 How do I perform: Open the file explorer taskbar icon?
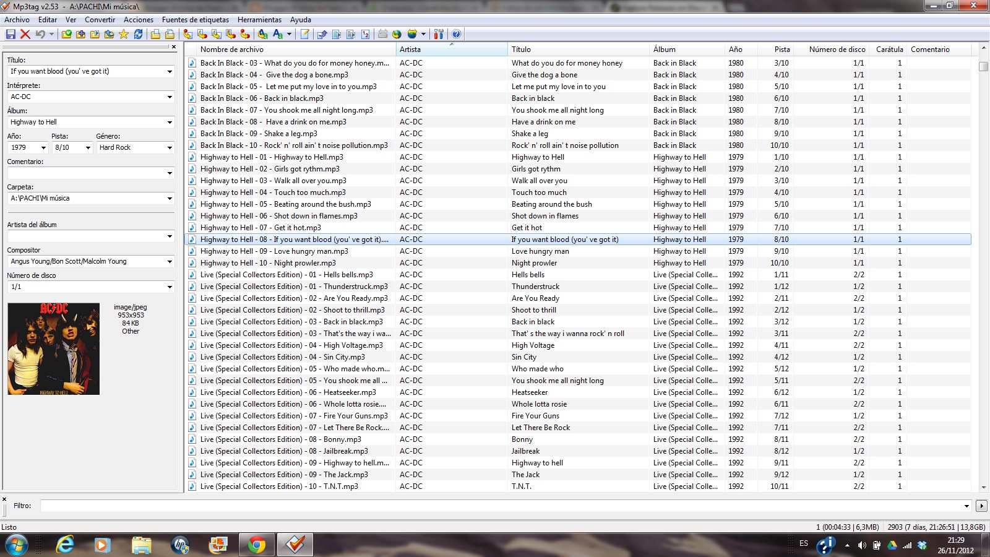(x=142, y=545)
